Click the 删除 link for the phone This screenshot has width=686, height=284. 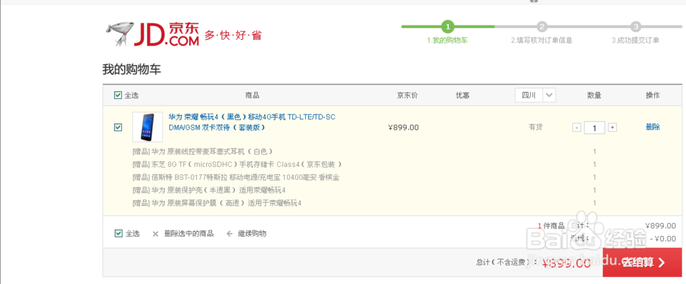tap(652, 127)
